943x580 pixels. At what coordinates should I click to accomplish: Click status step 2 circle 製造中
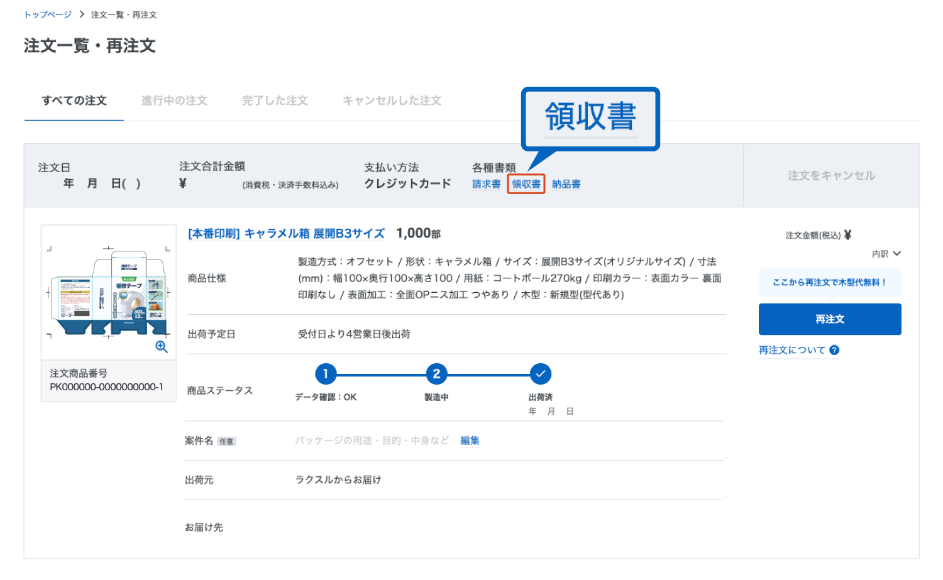coord(436,374)
